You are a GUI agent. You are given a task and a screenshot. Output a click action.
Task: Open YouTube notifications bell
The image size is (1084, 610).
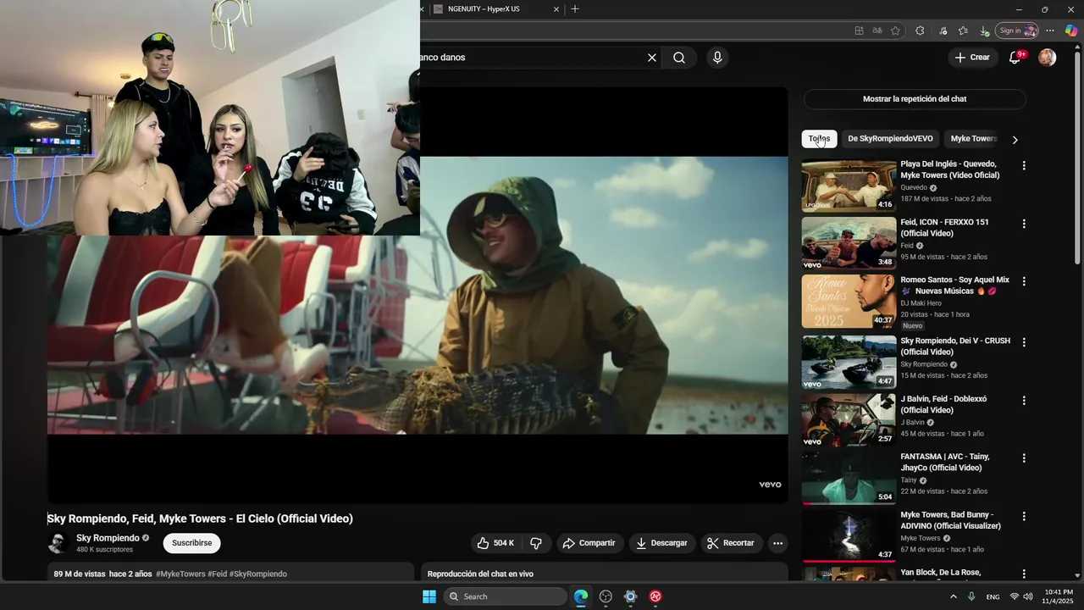pyautogui.click(x=1015, y=58)
